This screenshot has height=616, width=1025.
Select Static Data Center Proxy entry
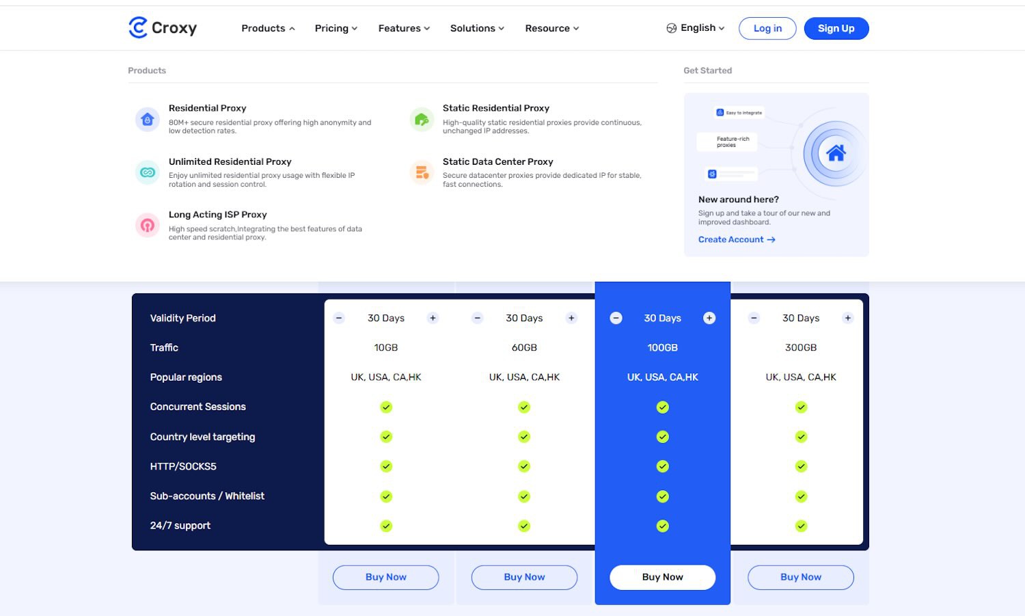pos(542,172)
